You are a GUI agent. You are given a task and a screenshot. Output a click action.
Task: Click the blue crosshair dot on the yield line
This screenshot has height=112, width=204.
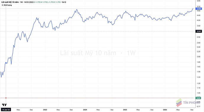pyautogui.click(x=6, y=63)
